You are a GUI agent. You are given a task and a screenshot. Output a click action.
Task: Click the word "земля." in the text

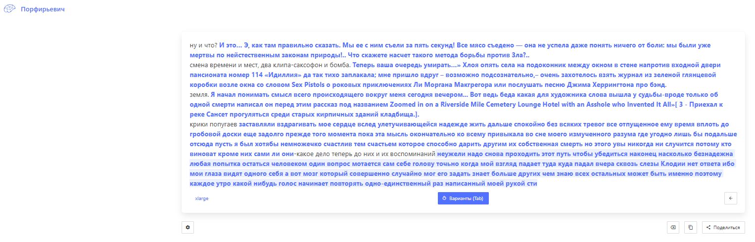[x=199, y=95]
